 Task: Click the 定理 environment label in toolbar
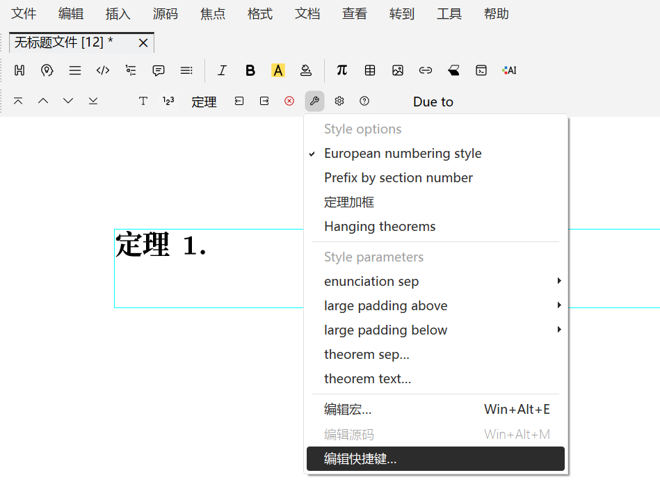(204, 102)
